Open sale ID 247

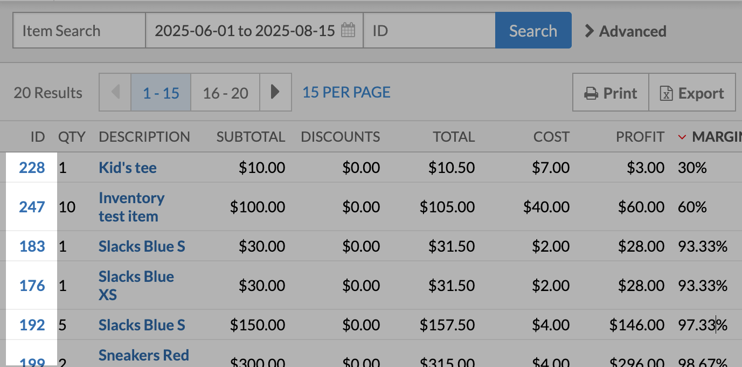click(32, 206)
